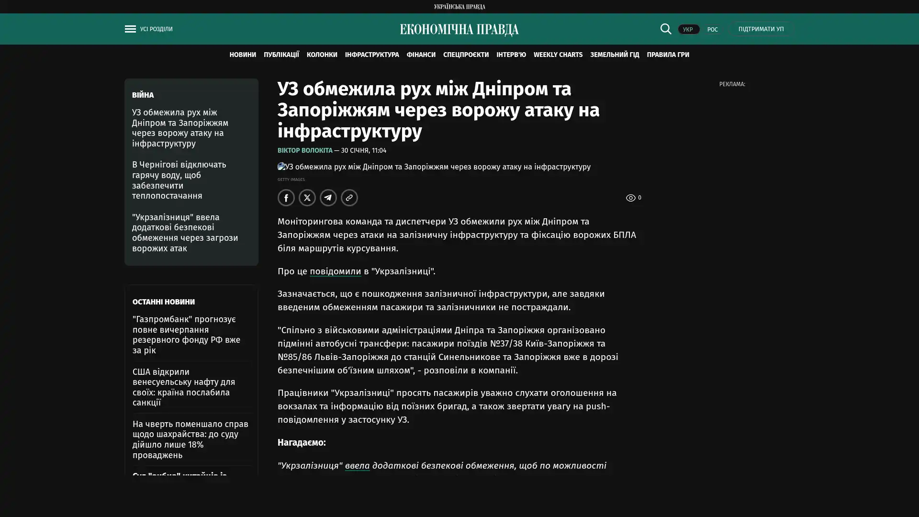Share the article on X (Twitter)
The width and height of the screenshot is (919, 517).
click(x=307, y=198)
